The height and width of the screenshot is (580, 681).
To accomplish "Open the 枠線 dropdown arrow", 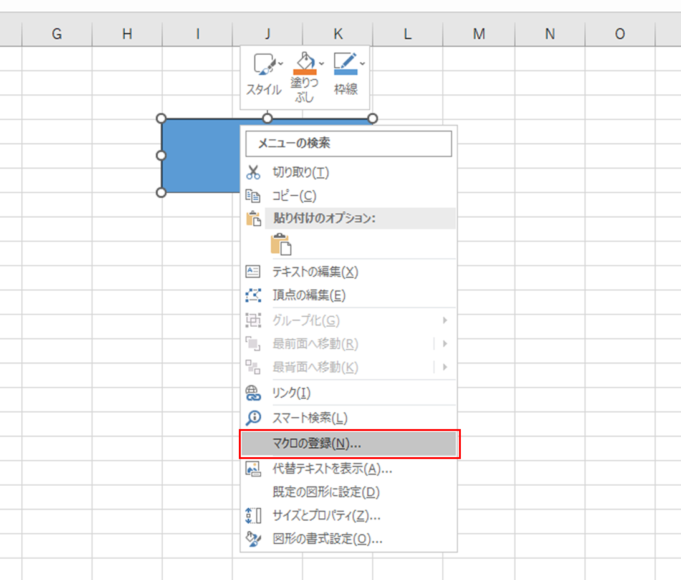I will (x=362, y=64).
